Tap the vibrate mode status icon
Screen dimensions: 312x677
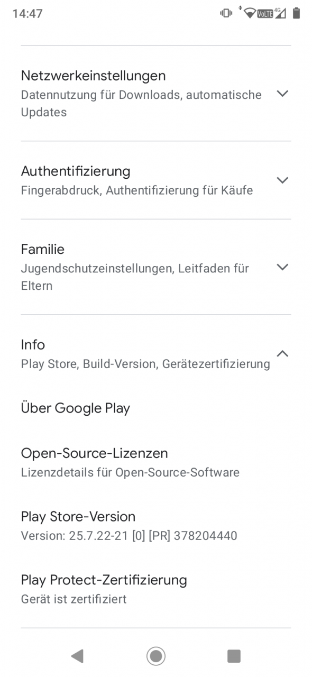point(226,14)
